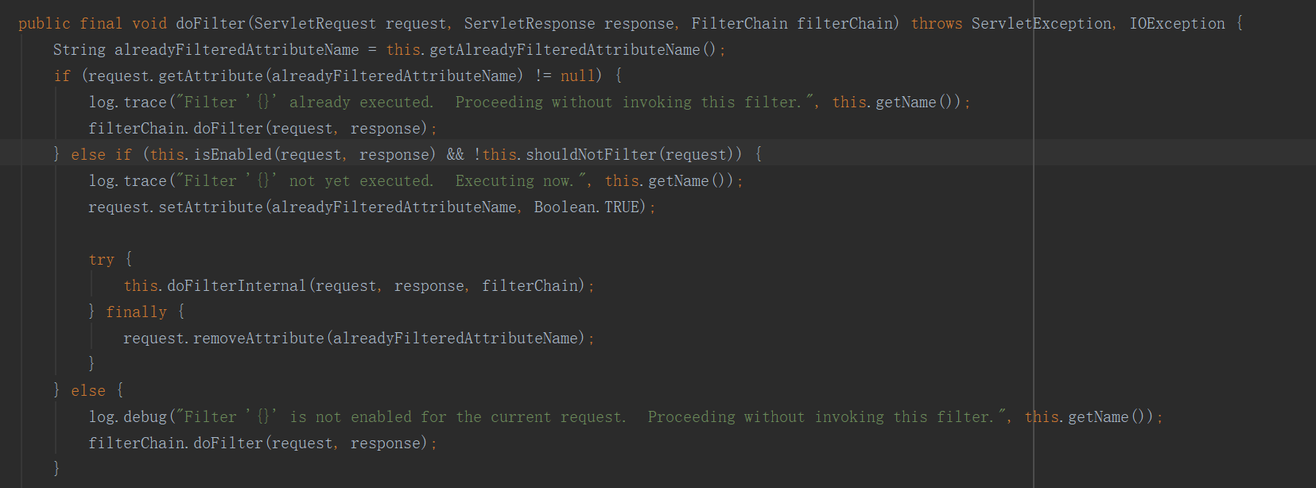Click the setAttribute method call
This screenshot has height=488, width=1316.
pyautogui.click(x=211, y=207)
